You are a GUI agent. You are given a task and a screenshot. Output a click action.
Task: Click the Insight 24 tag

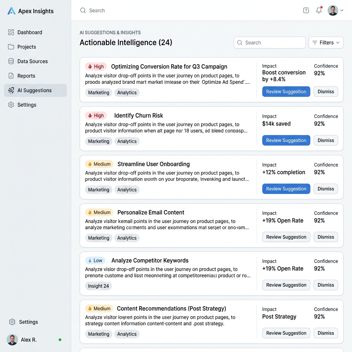98,286
